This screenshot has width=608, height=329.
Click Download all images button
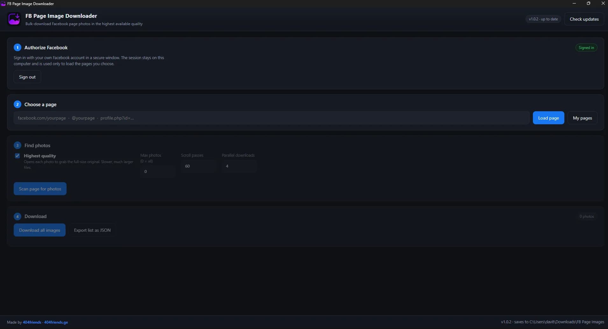click(x=39, y=230)
